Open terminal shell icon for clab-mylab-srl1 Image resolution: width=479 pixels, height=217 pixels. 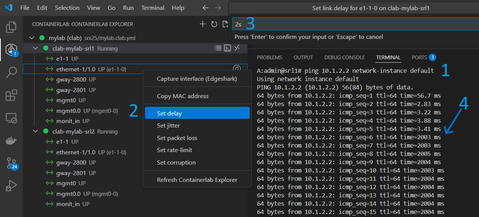point(228,48)
